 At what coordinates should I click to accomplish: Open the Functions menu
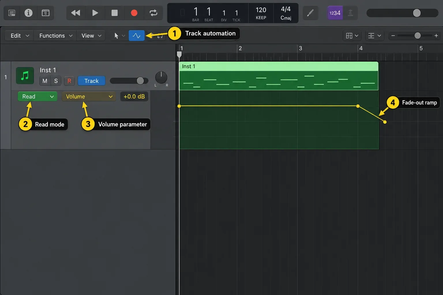point(55,36)
